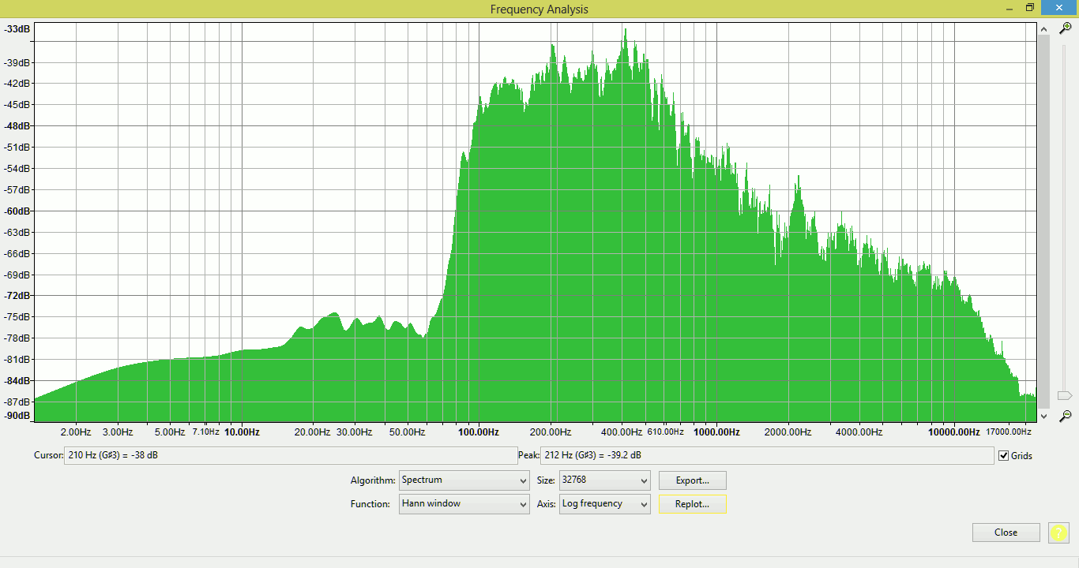Click the -72dB axis label
Image resolution: width=1079 pixels, height=568 pixels.
coord(17,295)
